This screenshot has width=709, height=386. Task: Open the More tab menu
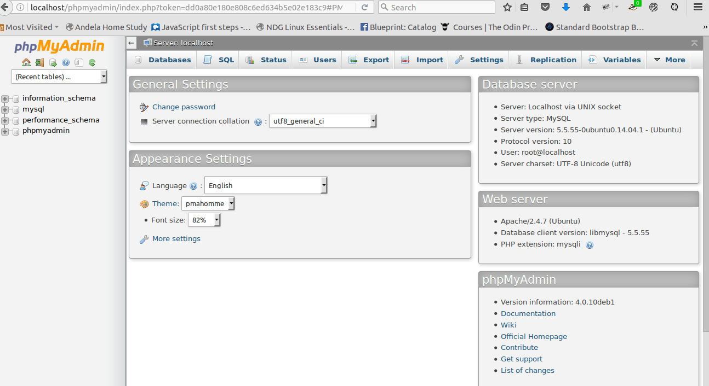(669, 60)
